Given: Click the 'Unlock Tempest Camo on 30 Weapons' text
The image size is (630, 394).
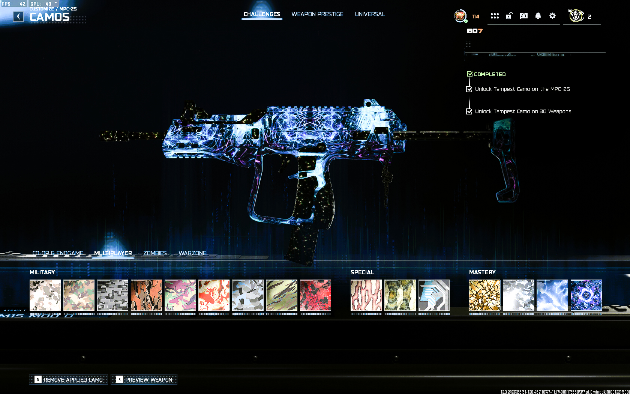Looking at the screenshot, I should [x=523, y=111].
